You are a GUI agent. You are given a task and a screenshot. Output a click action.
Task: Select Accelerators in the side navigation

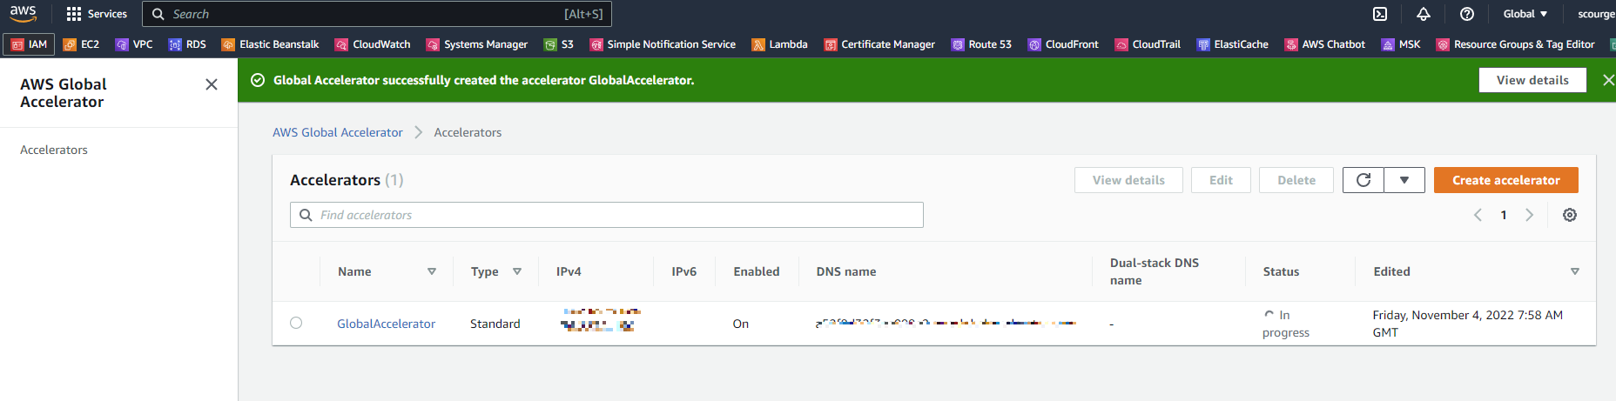coord(54,150)
